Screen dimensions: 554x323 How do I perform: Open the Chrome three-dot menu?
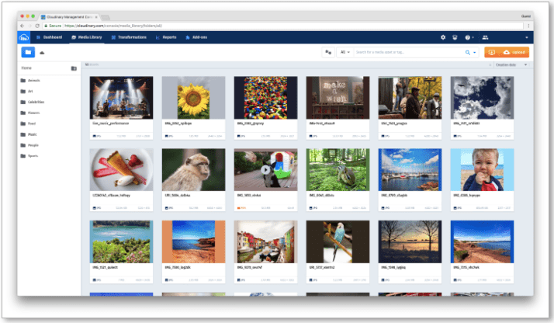tap(528, 26)
